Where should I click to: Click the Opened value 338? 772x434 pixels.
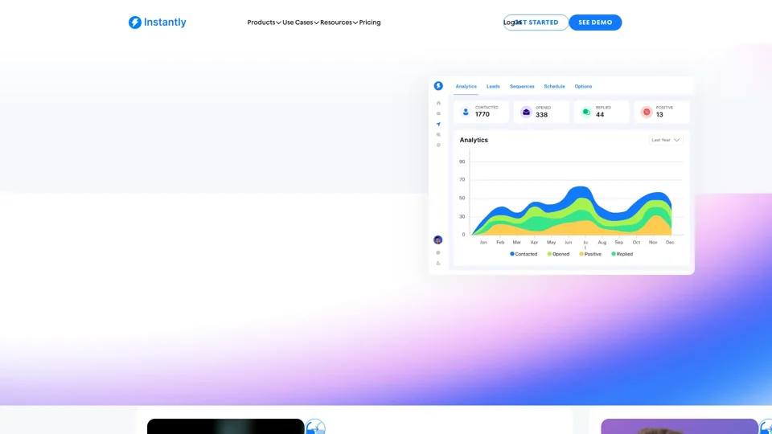pyautogui.click(x=541, y=115)
